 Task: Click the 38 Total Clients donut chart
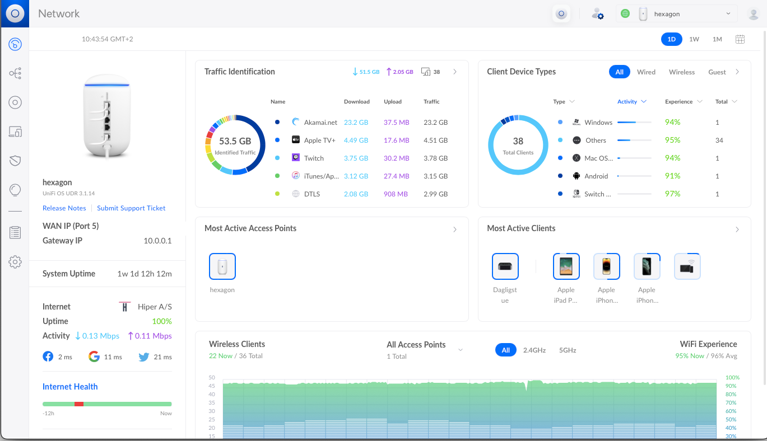tap(518, 144)
